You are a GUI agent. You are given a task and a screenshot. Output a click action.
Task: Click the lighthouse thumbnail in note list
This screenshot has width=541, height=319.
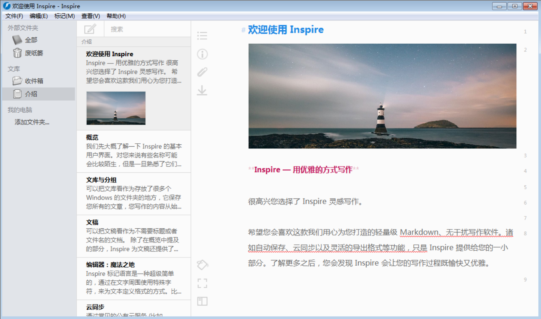click(x=116, y=108)
